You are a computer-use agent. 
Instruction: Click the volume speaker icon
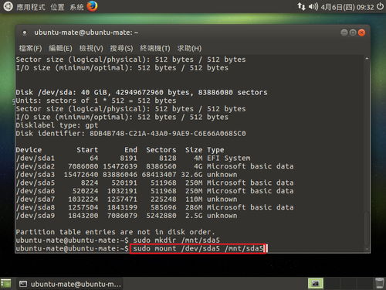pyautogui.click(x=313, y=6)
